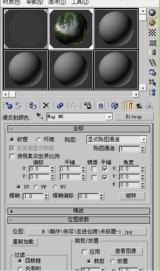Click the V 平铺 value field
Viewport: 160px width, 271px height.
click(70, 177)
